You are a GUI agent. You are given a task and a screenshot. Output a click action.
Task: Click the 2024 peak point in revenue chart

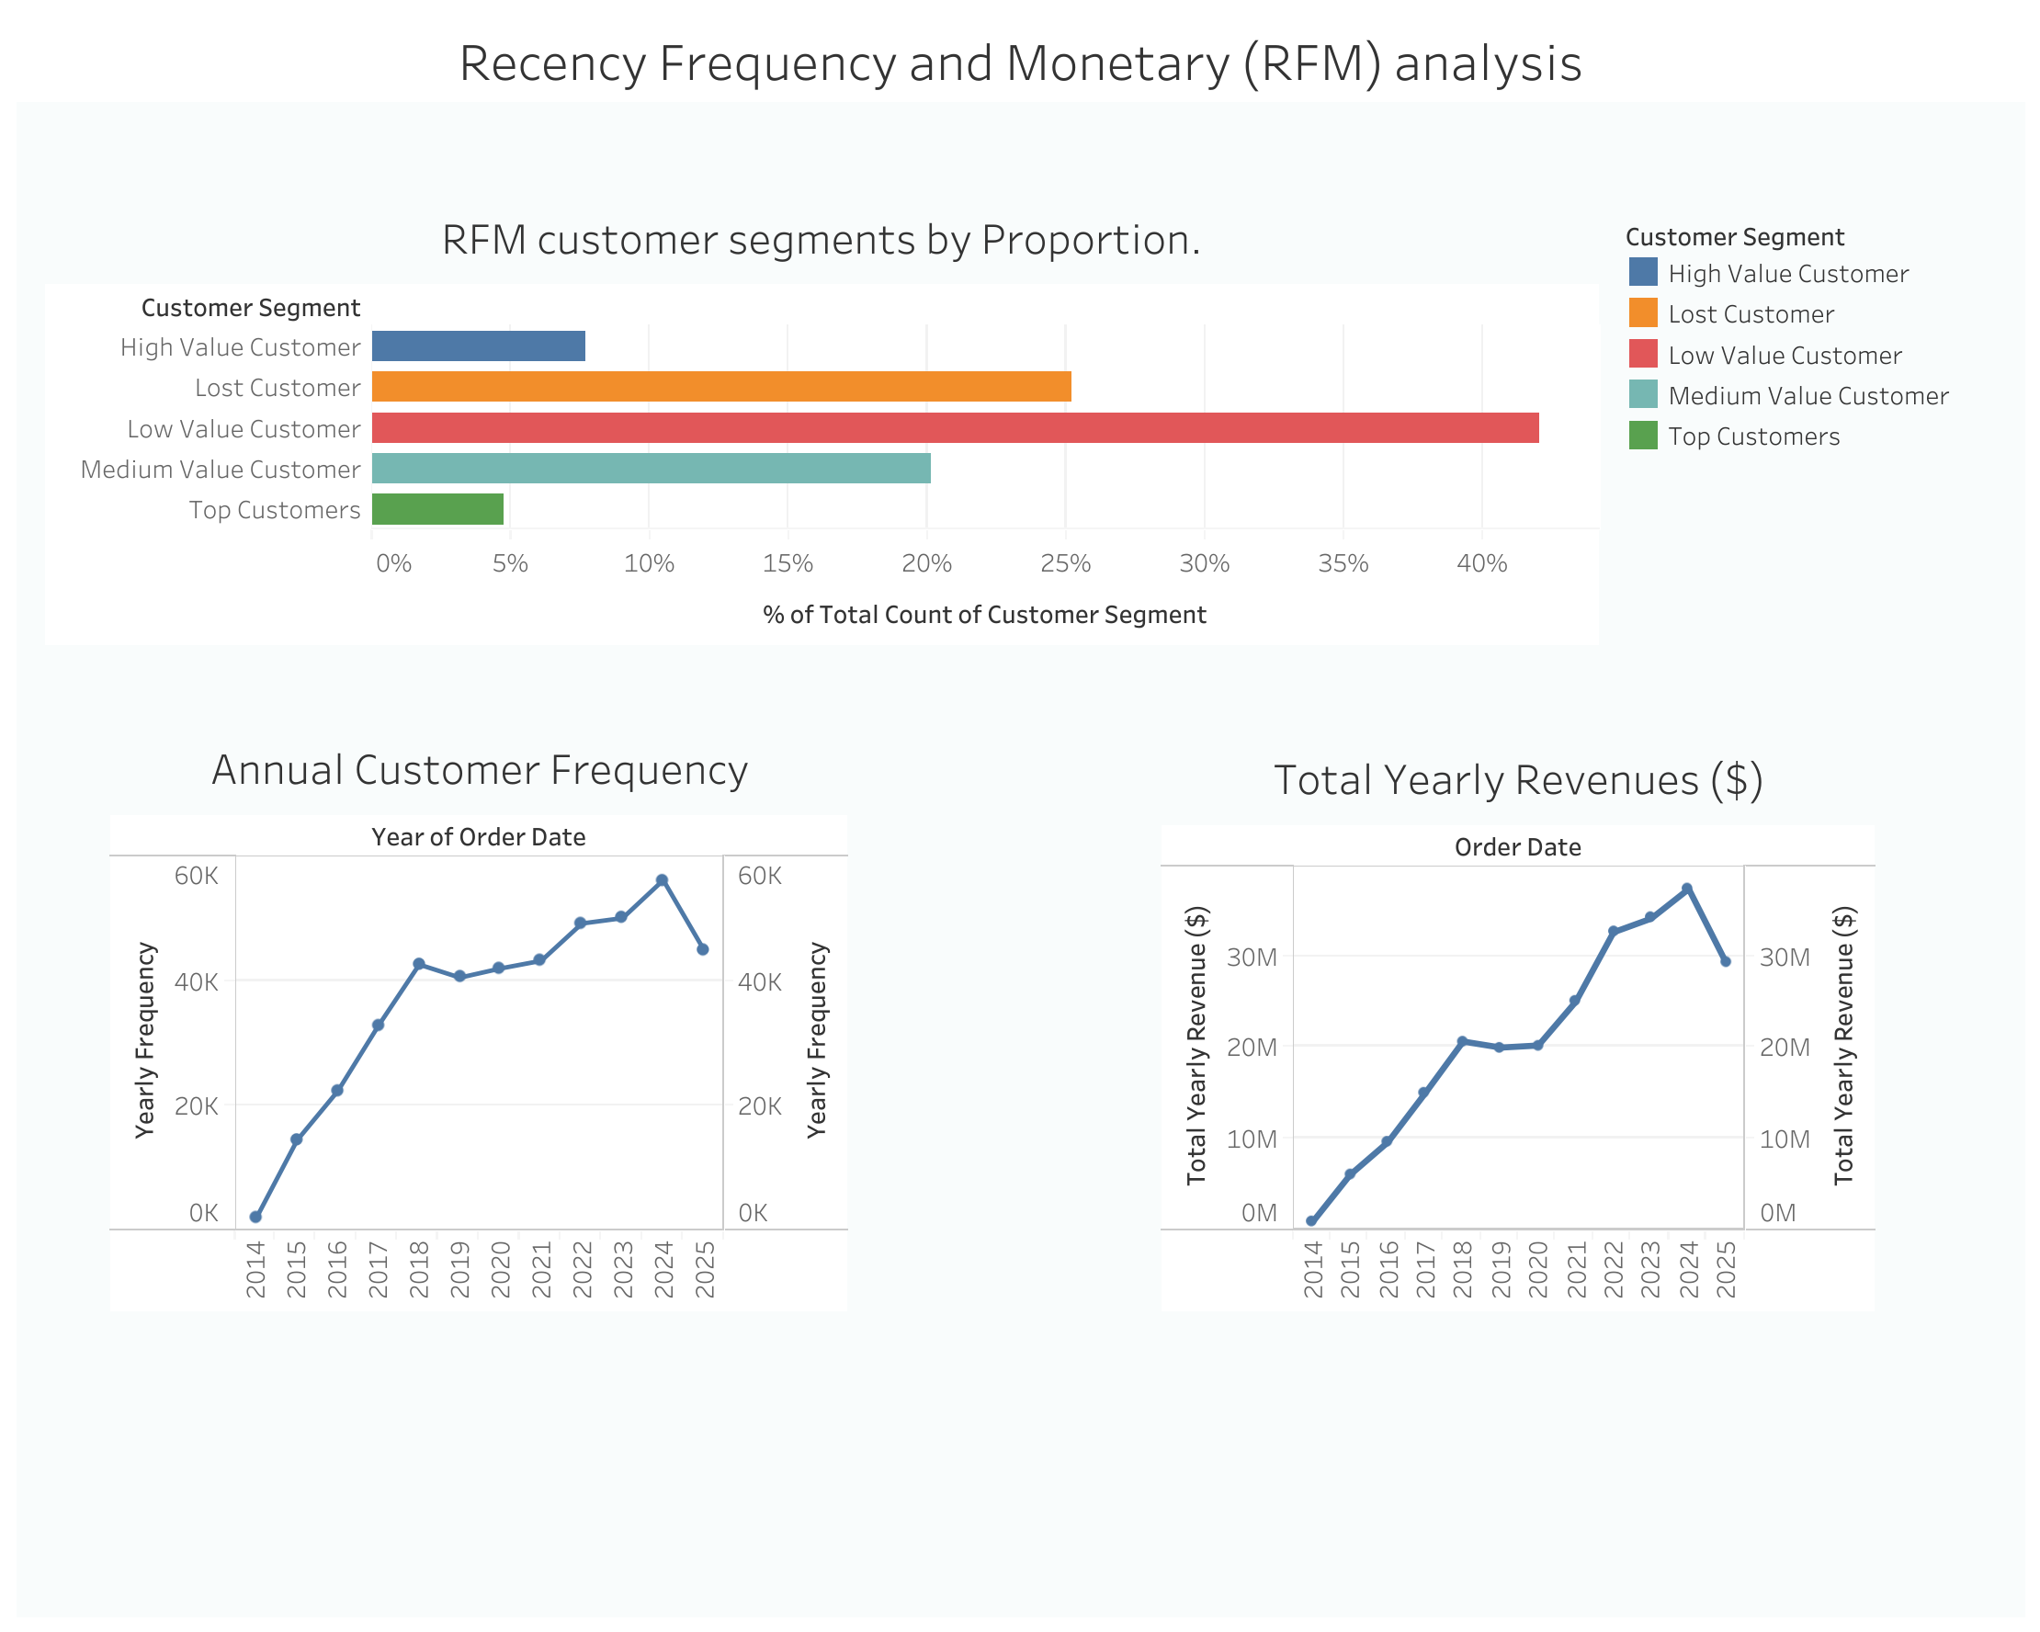pos(1686,890)
